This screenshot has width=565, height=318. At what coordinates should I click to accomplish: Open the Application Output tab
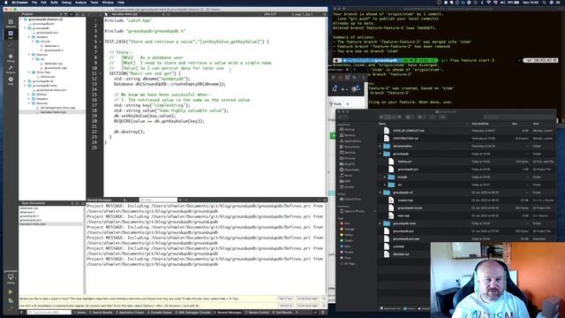pos(130,312)
